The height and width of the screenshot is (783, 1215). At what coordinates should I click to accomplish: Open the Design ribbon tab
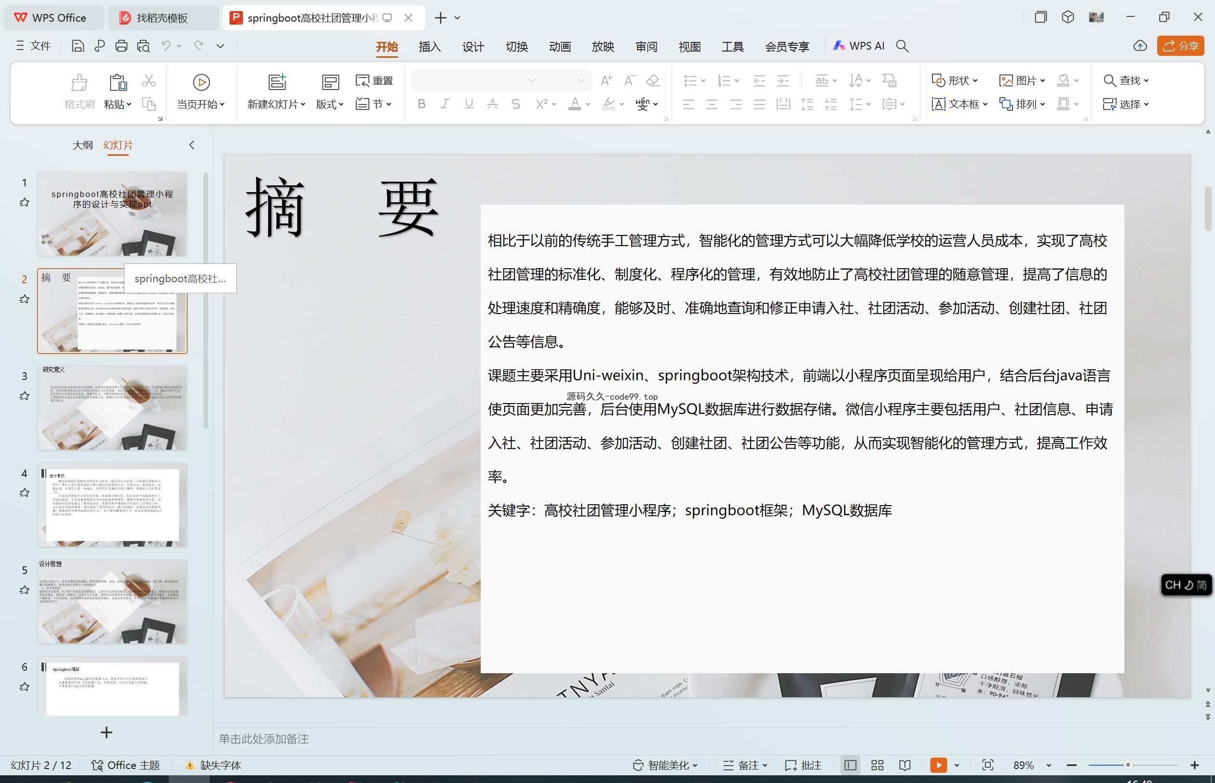click(473, 47)
